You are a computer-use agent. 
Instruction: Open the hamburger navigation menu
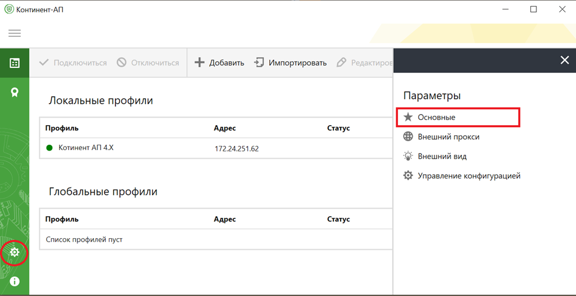14,33
